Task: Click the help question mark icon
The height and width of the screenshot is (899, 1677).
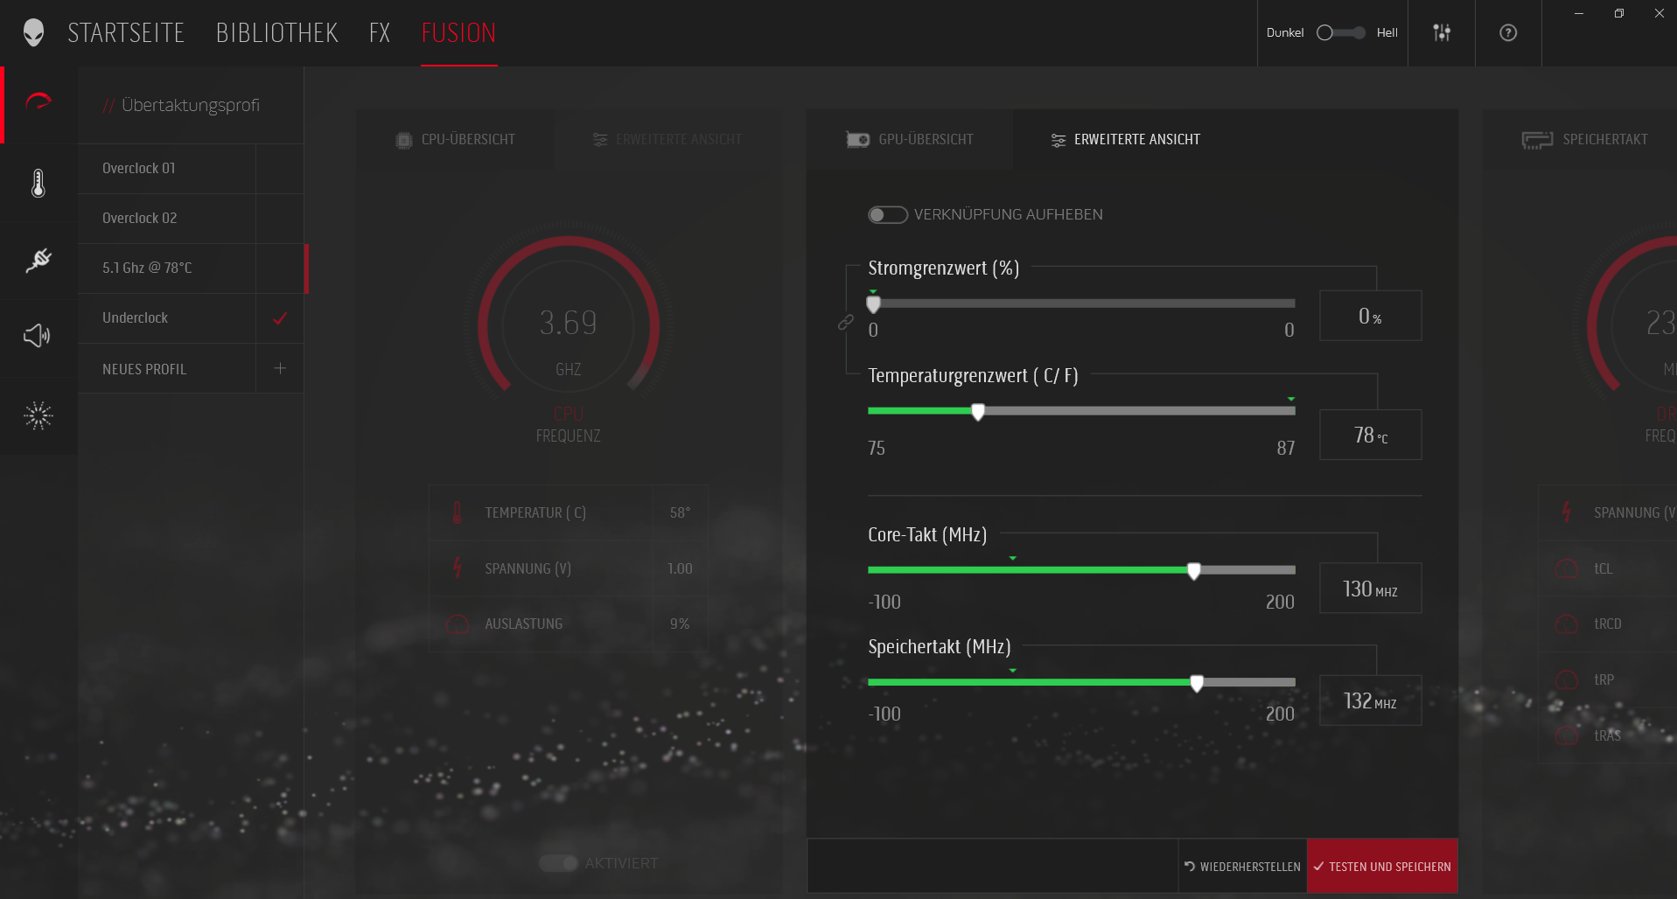Action: tap(1507, 32)
